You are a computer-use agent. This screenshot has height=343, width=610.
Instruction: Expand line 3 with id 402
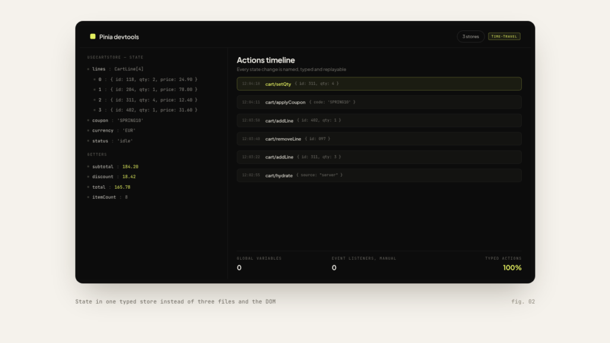tap(145, 110)
